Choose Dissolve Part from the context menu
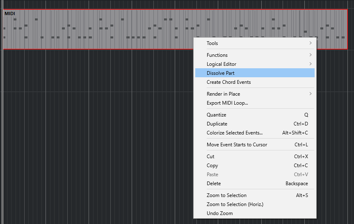This screenshot has height=224, width=354. tap(221, 73)
